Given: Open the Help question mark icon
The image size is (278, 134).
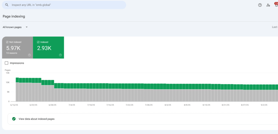Looking at the screenshot, I should click(x=260, y=5).
